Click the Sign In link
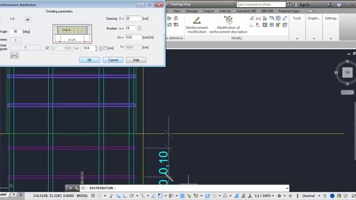The width and height of the screenshot is (356, 200). 304,4
